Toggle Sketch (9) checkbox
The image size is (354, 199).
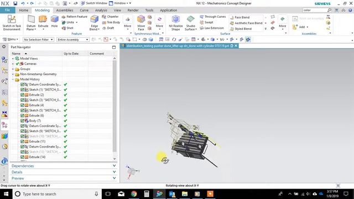[22, 131]
